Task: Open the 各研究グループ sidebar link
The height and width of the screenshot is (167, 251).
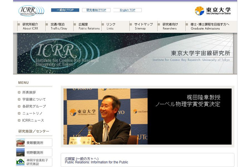Action: pyautogui.click(x=34, y=106)
